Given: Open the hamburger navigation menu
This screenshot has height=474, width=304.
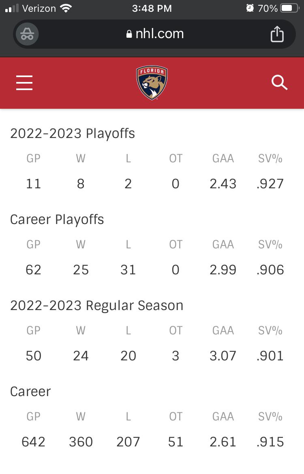Looking at the screenshot, I should coord(24,83).
